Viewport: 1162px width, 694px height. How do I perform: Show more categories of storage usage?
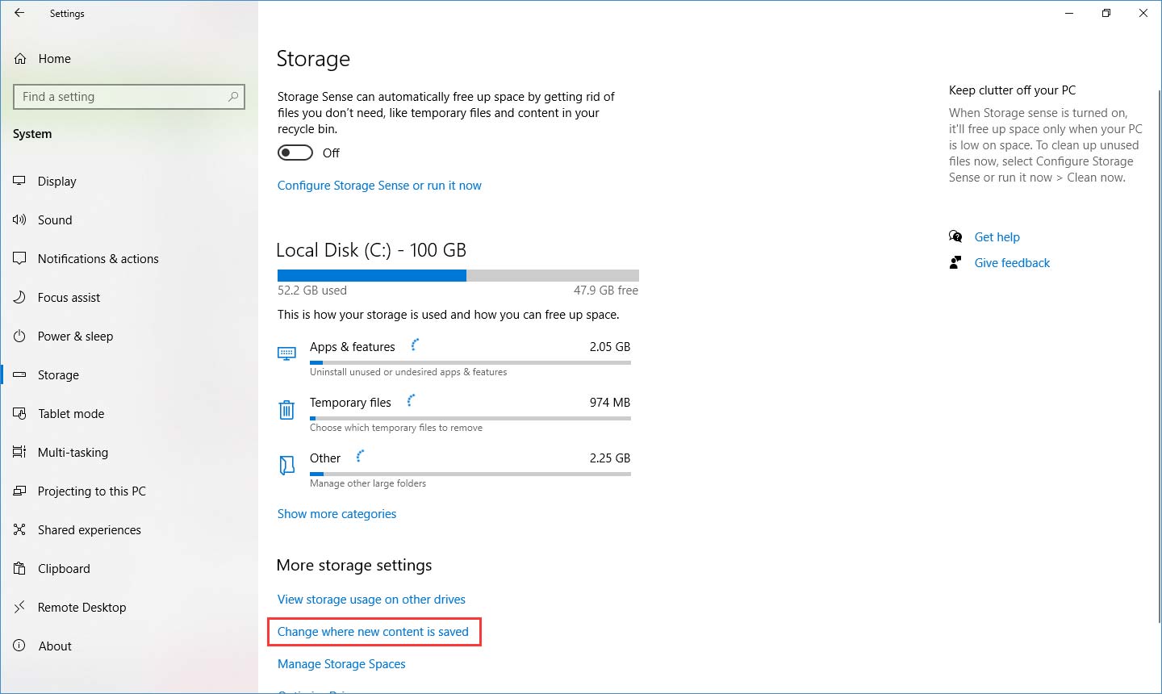pyautogui.click(x=336, y=513)
